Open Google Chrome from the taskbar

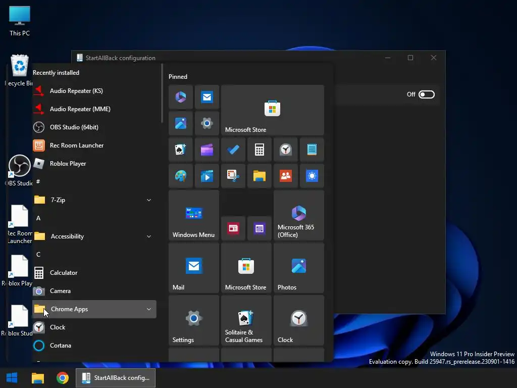click(62, 378)
